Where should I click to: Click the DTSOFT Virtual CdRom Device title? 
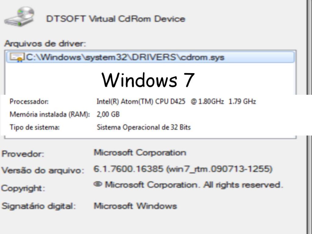pyautogui.click(x=115, y=19)
